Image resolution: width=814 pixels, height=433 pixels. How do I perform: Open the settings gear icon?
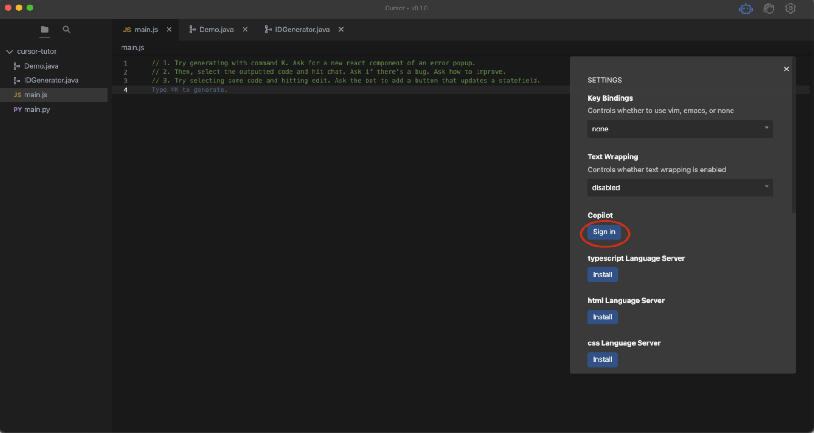790,8
